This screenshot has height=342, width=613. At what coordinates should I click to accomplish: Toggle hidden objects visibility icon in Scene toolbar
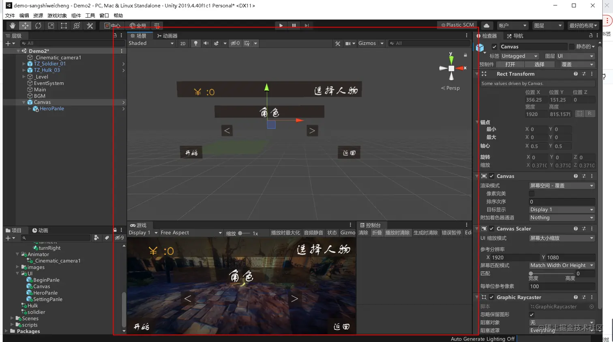(235, 43)
